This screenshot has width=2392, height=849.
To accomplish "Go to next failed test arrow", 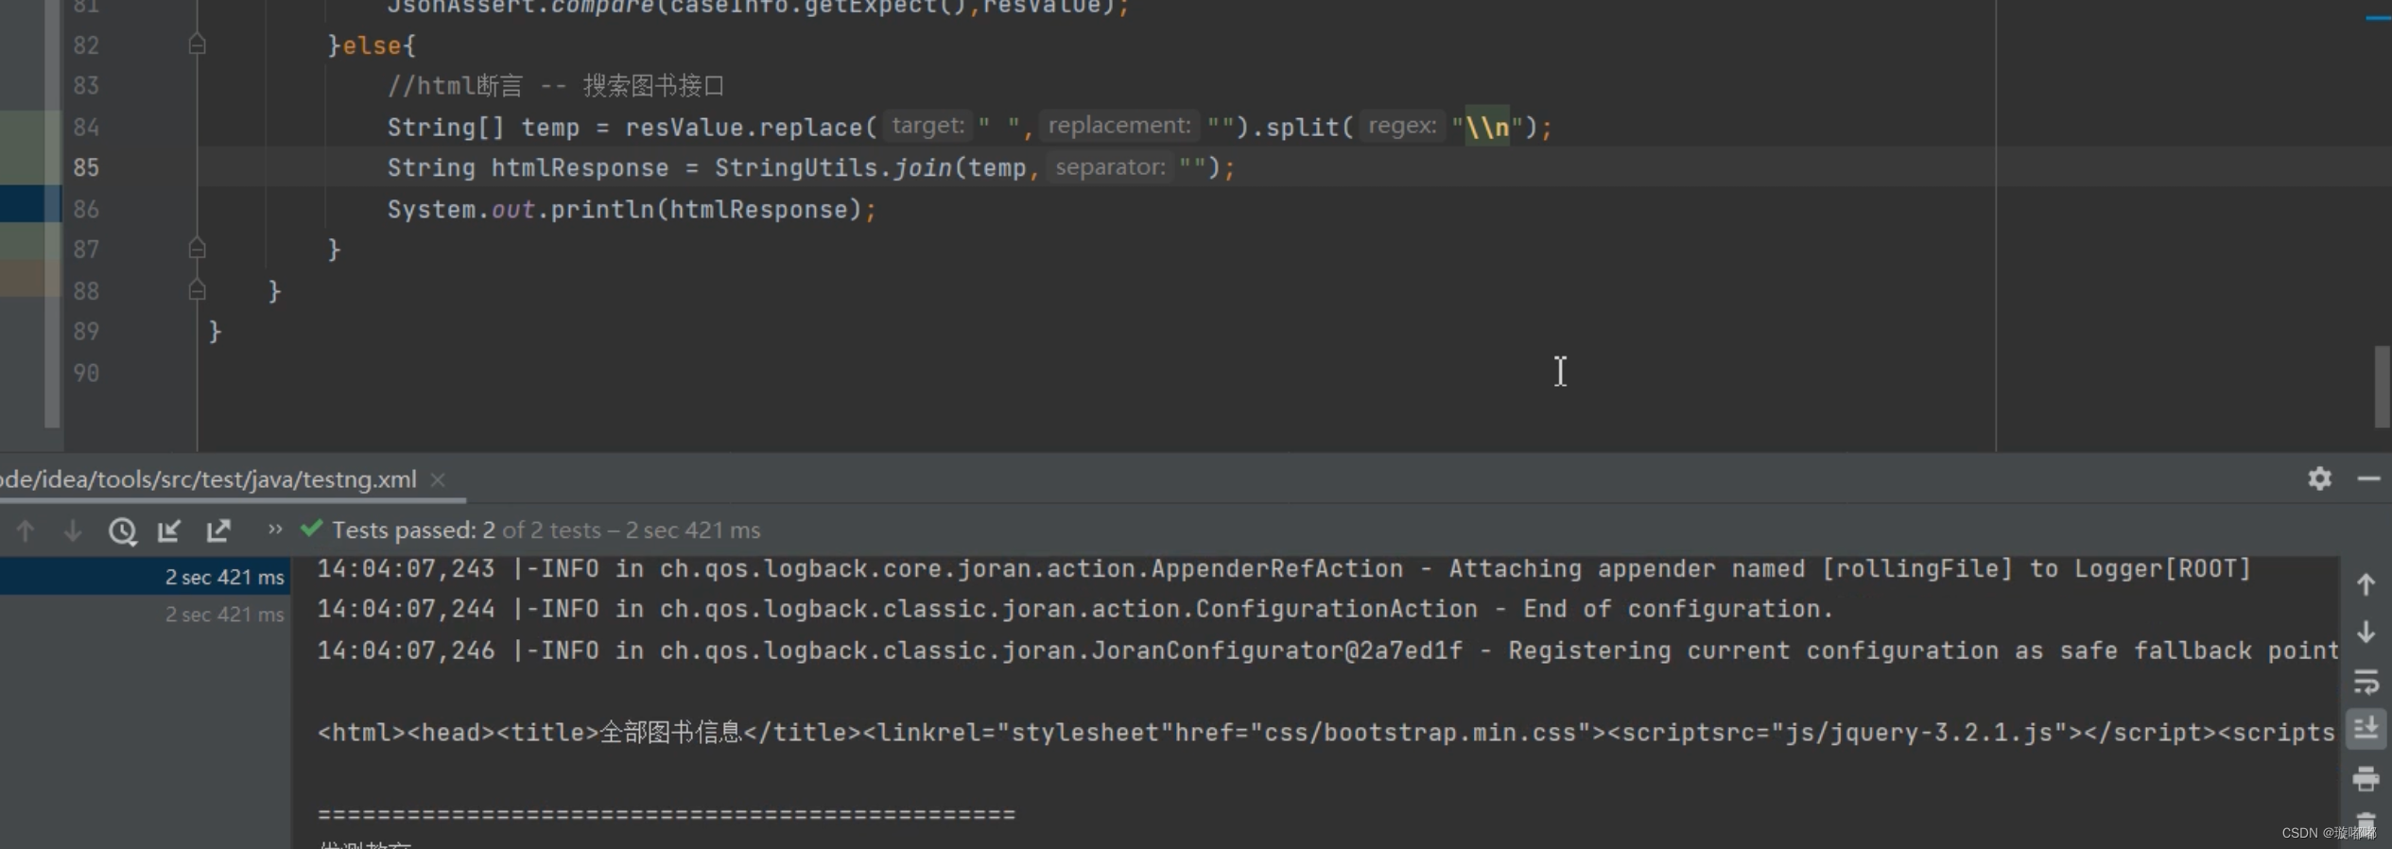I will click(x=72, y=530).
